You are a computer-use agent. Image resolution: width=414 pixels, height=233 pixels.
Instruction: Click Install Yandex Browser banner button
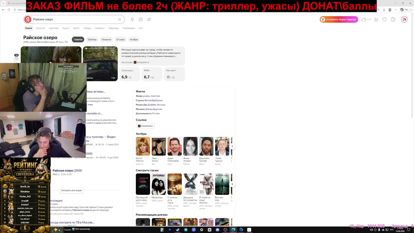click(339, 19)
